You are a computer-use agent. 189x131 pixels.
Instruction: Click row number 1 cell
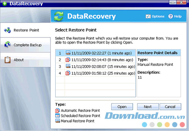[x=60, y=53]
